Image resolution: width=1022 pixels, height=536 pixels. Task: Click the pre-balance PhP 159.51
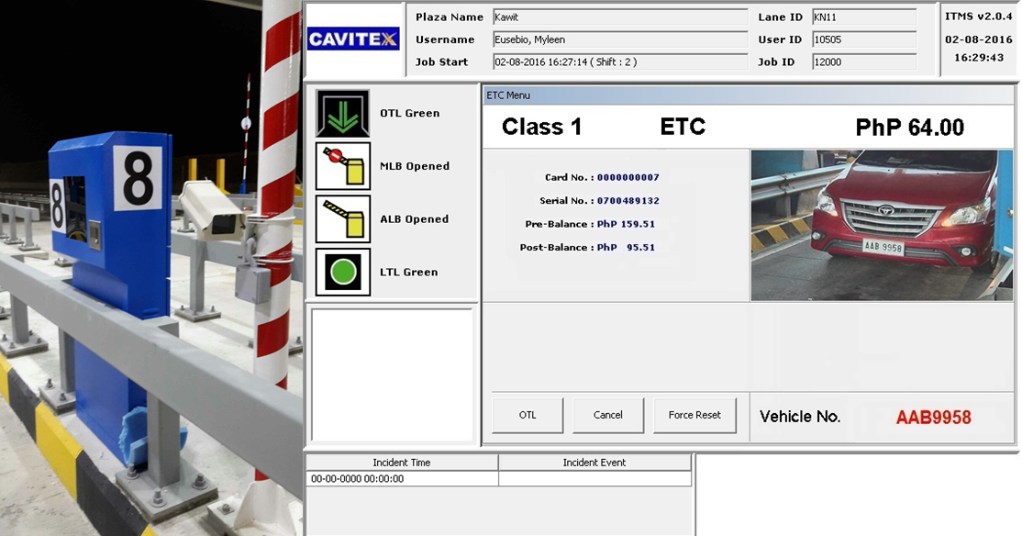626,224
